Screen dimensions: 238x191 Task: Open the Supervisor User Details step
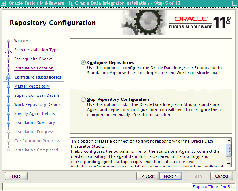(x=37, y=95)
